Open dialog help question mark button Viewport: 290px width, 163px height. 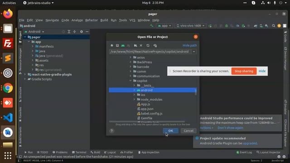pyautogui.click(x=111, y=131)
